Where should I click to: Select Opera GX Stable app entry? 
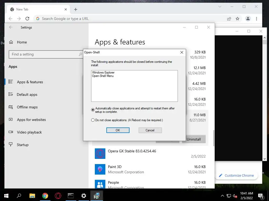pos(150,153)
